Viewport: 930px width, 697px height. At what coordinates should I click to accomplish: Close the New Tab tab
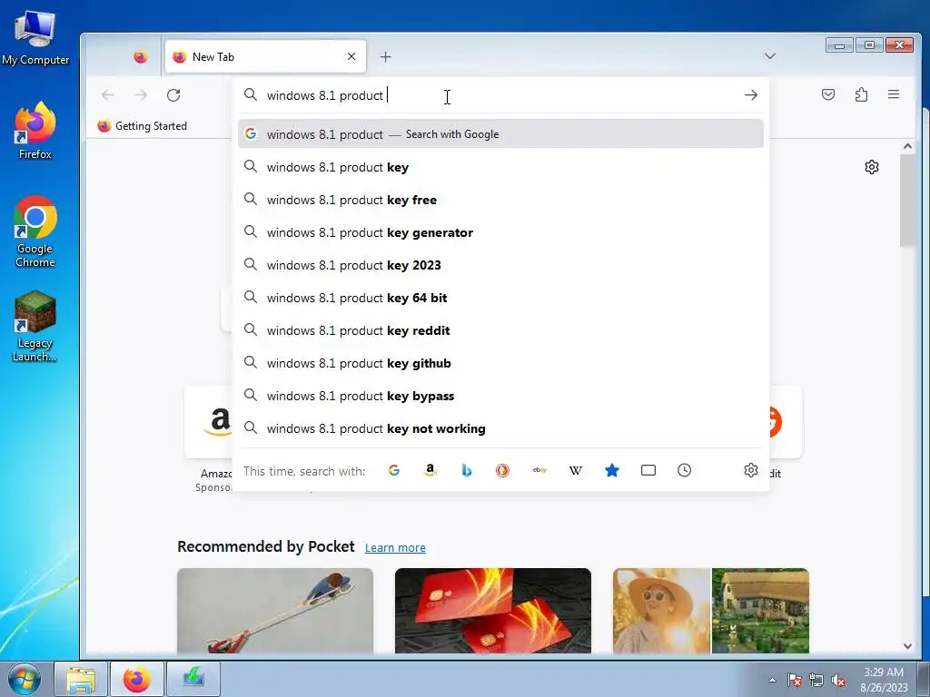point(351,56)
